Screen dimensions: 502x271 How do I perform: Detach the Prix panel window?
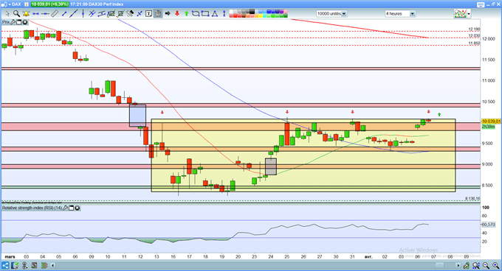[x=19, y=22]
